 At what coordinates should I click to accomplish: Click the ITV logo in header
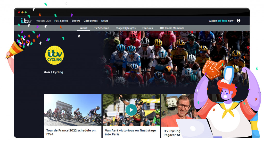pyautogui.click(x=26, y=21)
